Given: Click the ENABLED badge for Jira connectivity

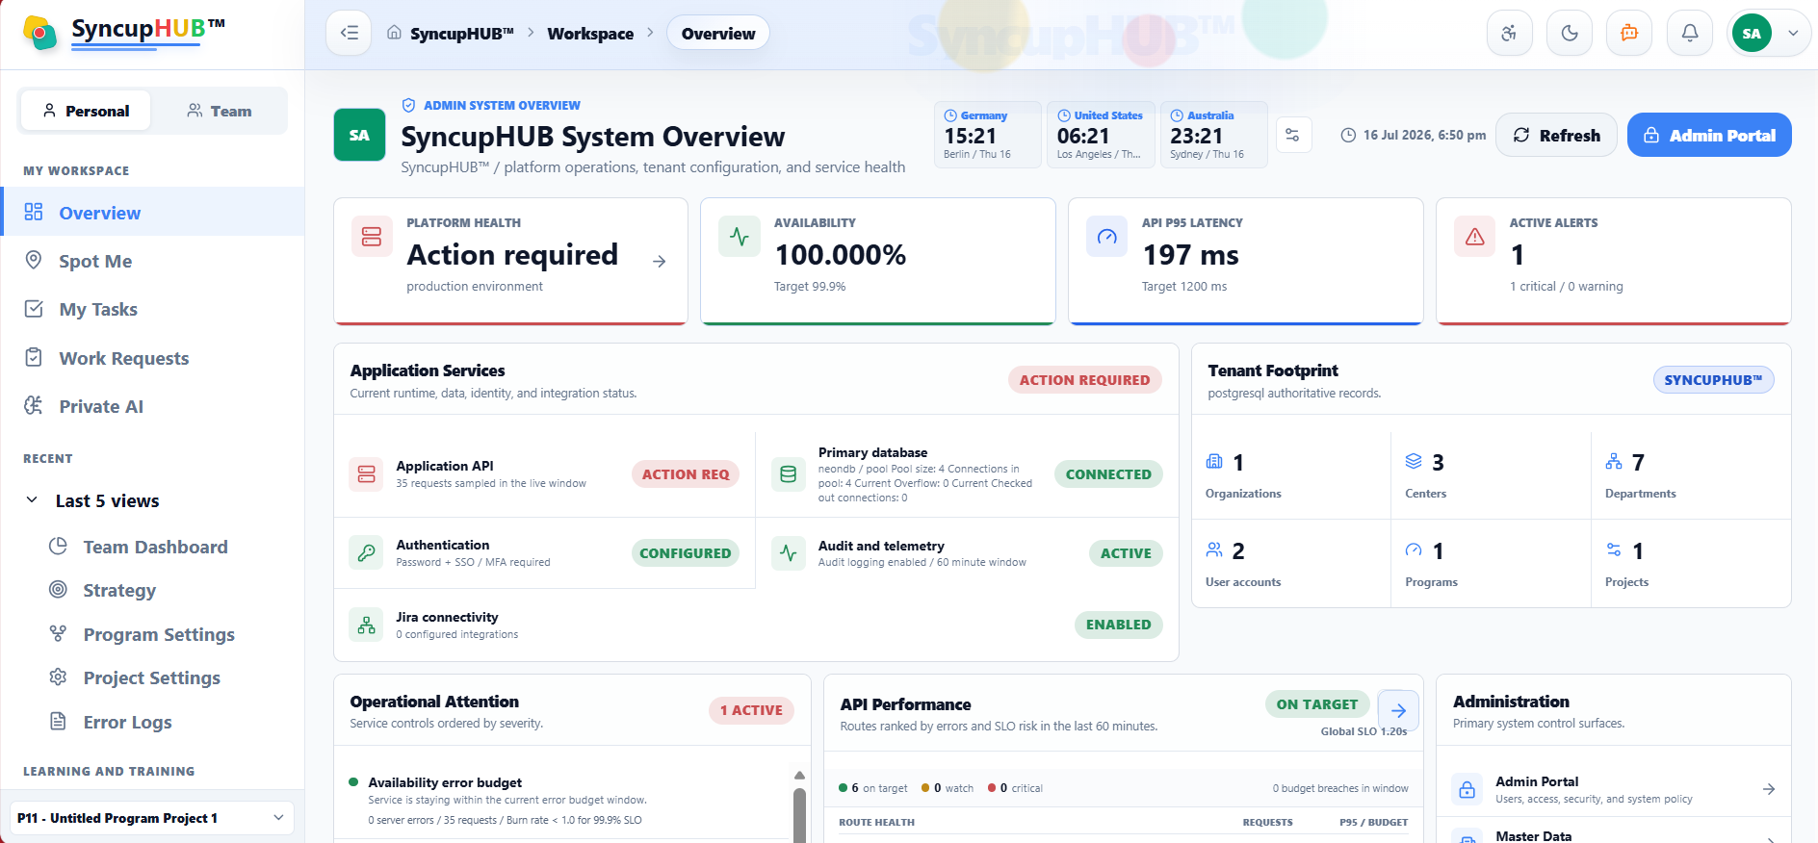Looking at the screenshot, I should click(x=1119, y=625).
